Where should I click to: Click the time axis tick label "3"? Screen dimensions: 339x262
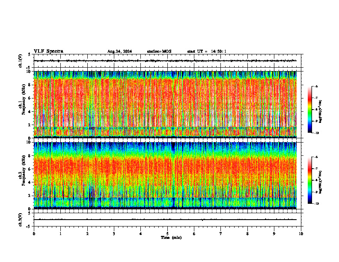coord(114,234)
